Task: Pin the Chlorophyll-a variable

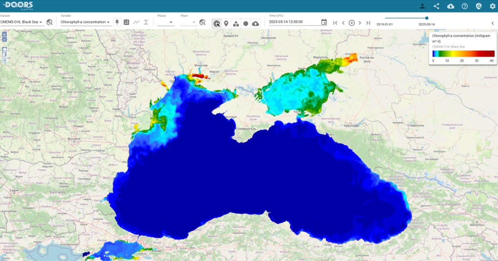Action: (117, 22)
